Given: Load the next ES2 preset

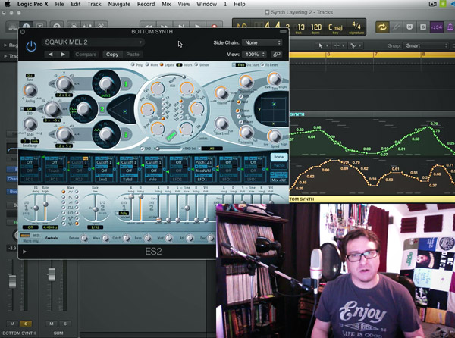Looking at the screenshot, I should pos(63,55).
